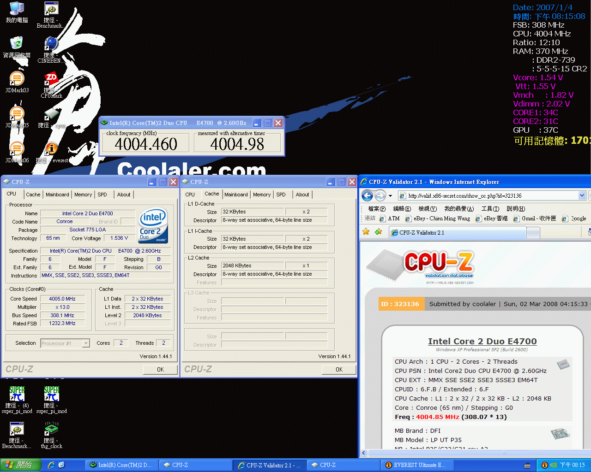Click the second quick launch icon beside IE

tap(61, 465)
